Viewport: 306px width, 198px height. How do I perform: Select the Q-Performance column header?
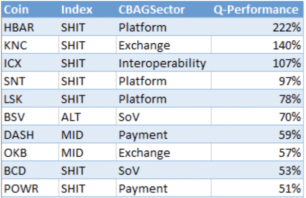[257, 9]
